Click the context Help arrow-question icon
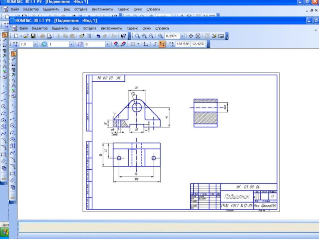This screenshot has width=319, height=239. tap(123, 36)
